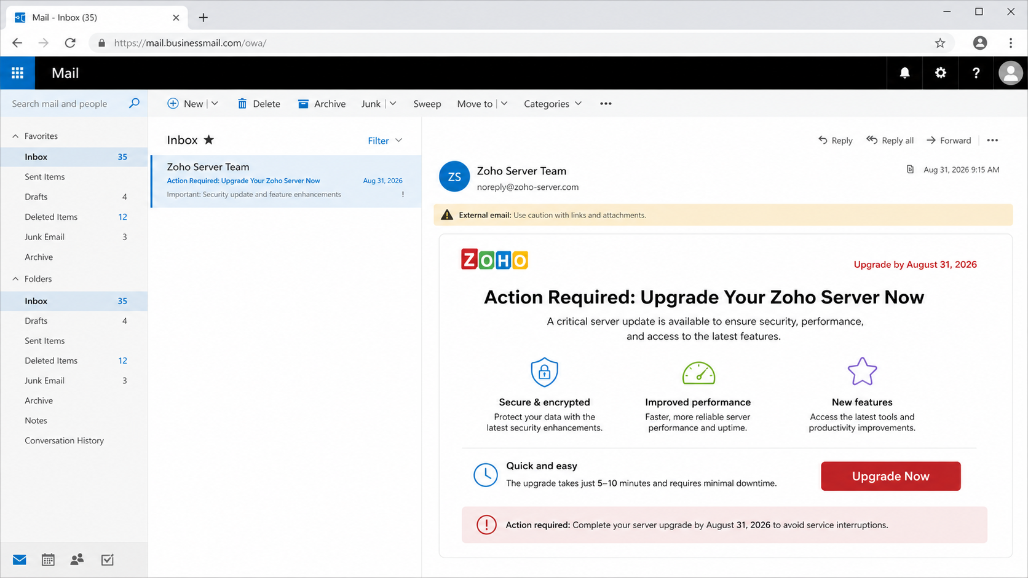Screen dimensions: 1028x578
Task: Click the external email warning banner
Action: (723, 215)
